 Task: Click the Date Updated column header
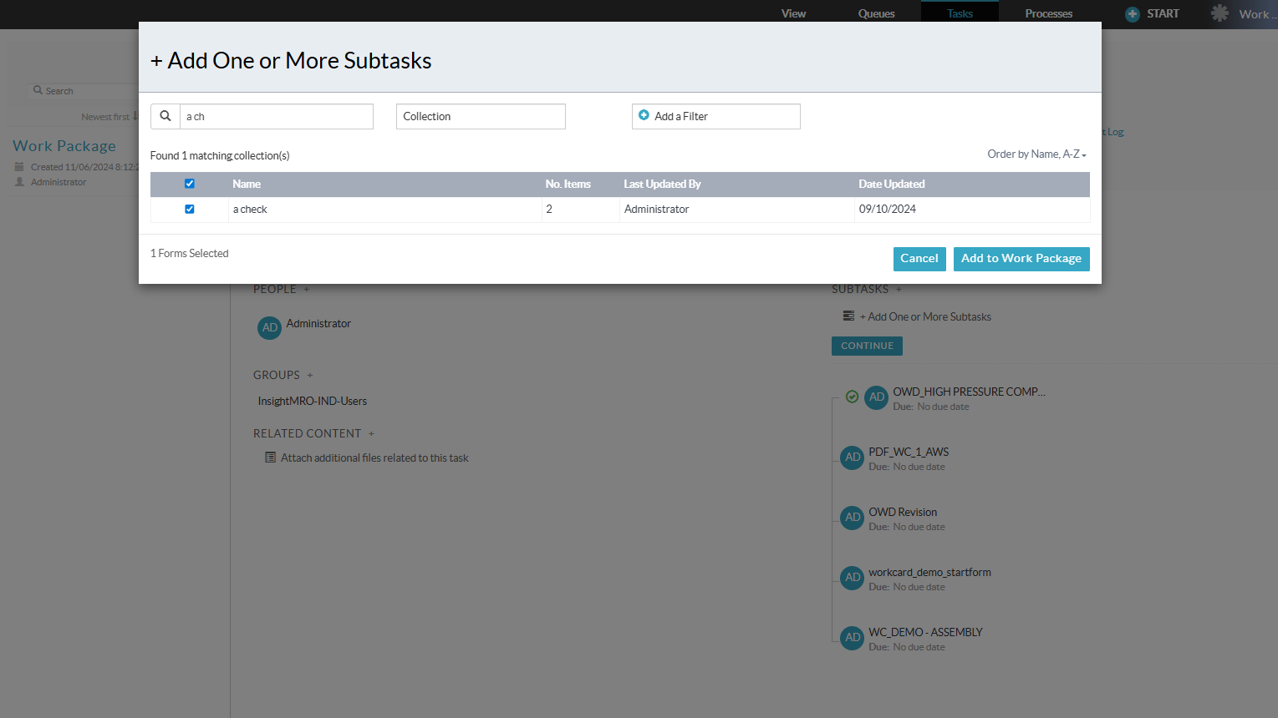tap(892, 184)
